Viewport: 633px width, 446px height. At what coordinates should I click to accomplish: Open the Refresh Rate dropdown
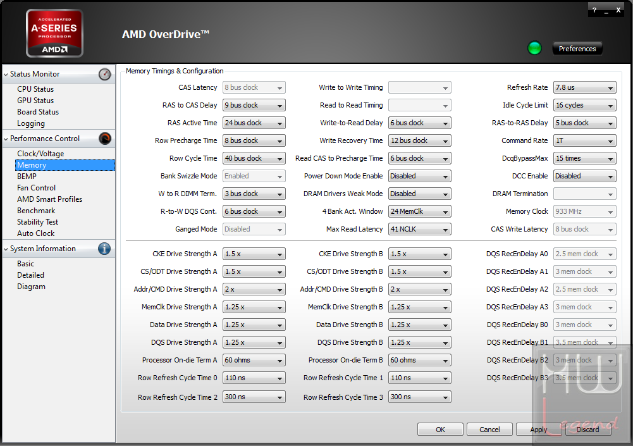[x=585, y=87]
